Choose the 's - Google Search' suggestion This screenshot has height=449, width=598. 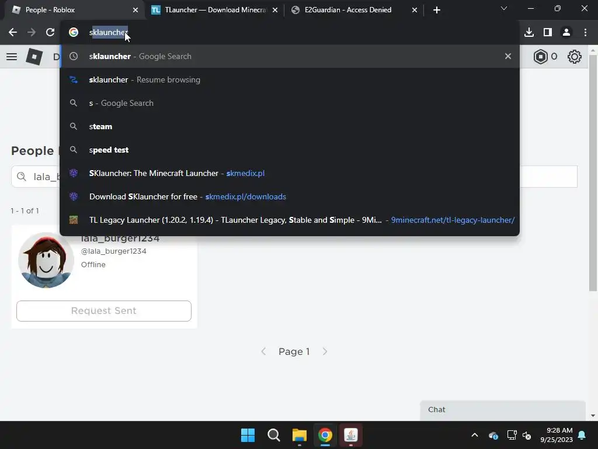click(290, 103)
